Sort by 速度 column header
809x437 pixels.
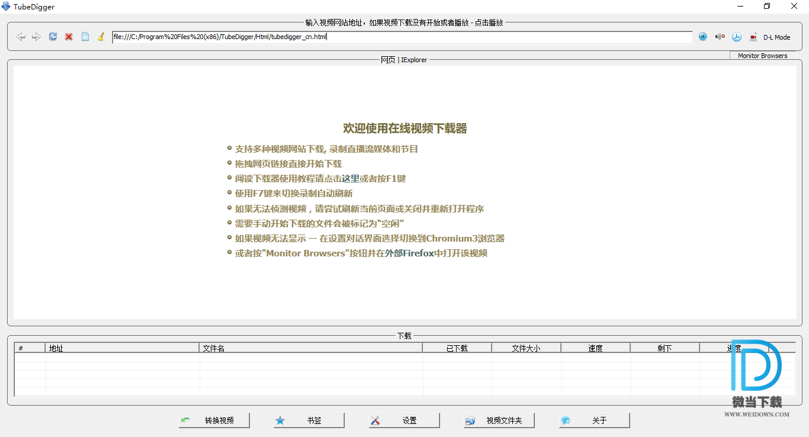[x=596, y=348]
